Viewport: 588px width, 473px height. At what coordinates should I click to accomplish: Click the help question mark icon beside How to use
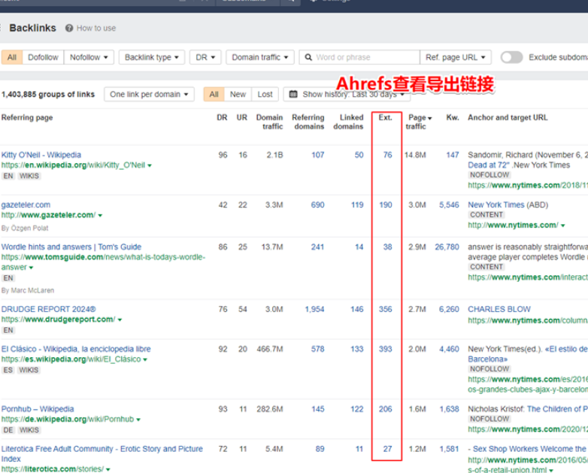click(69, 29)
